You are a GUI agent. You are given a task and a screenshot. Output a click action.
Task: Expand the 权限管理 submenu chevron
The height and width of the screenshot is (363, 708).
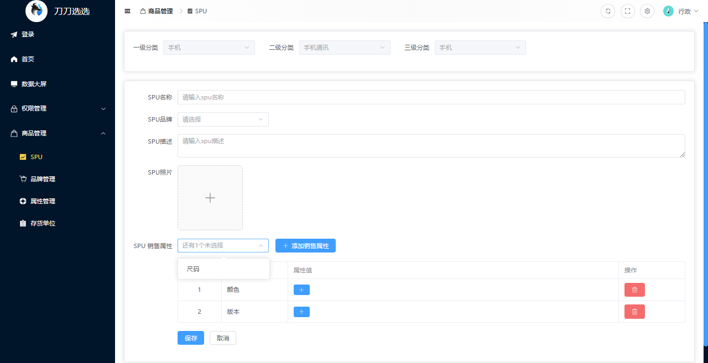103,109
